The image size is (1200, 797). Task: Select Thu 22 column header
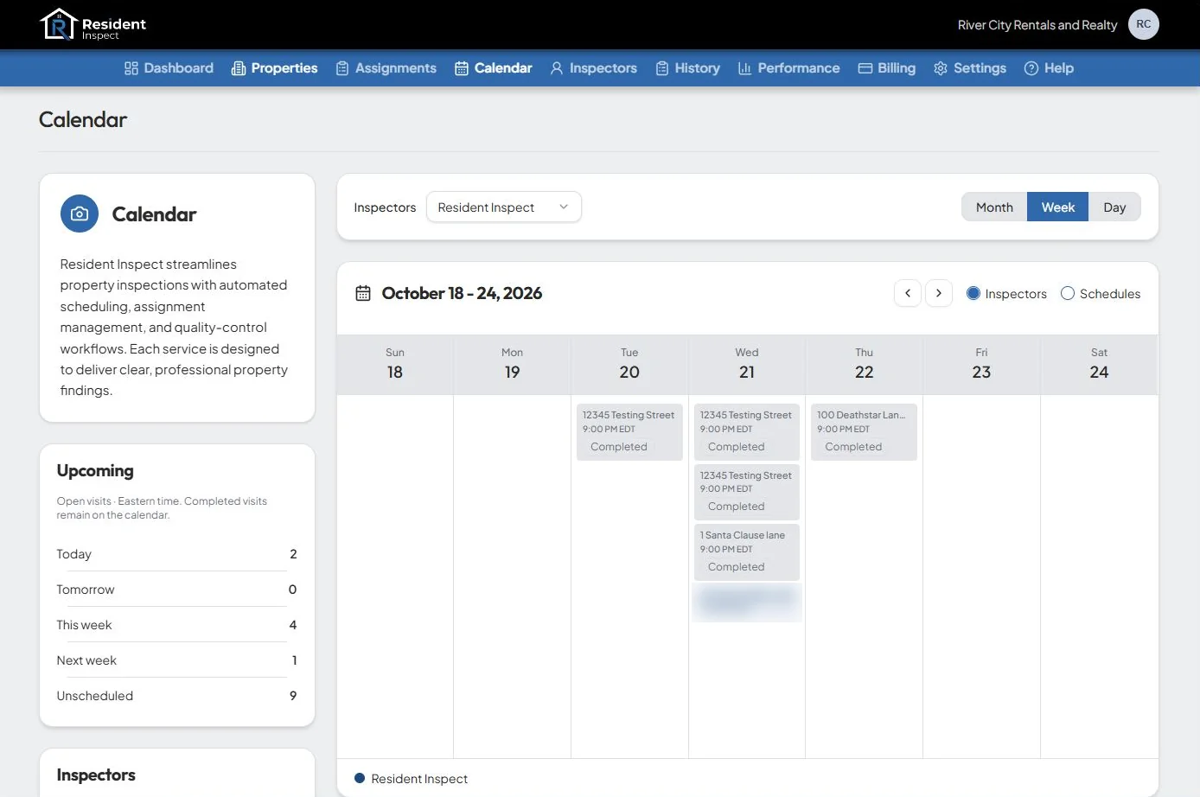[864, 364]
